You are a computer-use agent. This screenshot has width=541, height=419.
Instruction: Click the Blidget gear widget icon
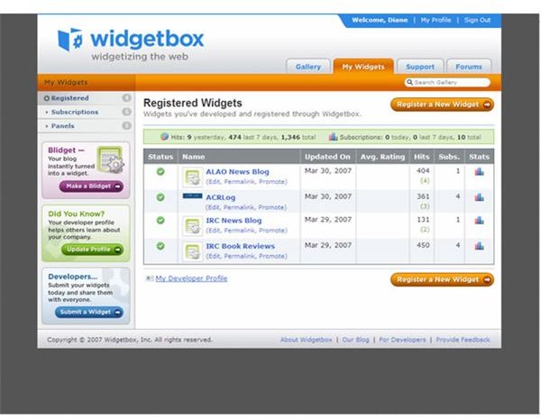click(x=110, y=159)
